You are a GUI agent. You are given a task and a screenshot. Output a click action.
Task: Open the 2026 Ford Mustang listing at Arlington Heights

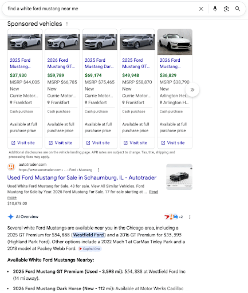(170, 64)
